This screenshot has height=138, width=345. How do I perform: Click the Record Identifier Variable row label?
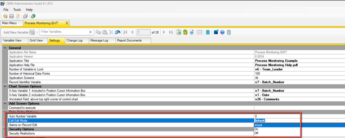tap(25, 82)
